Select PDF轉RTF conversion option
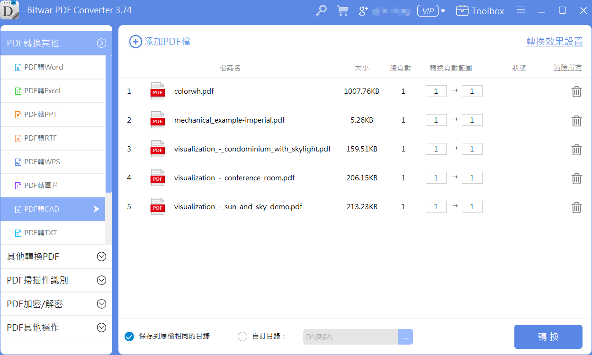Image resolution: width=592 pixels, height=355 pixels. click(53, 138)
